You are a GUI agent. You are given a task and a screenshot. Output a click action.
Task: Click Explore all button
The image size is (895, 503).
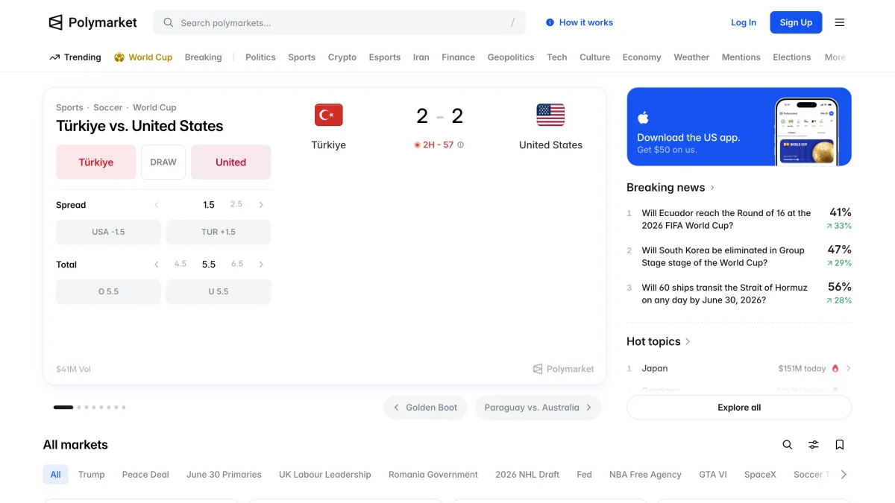(x=739, y=408)
